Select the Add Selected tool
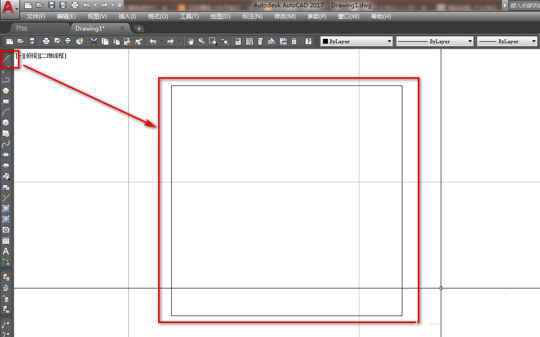540x337 pixels. (6, 262)
